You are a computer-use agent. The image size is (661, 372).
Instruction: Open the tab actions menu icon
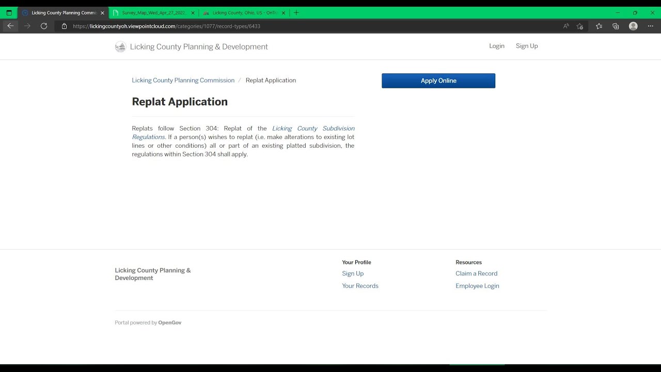pyautogui.click(x=9, y=12)
